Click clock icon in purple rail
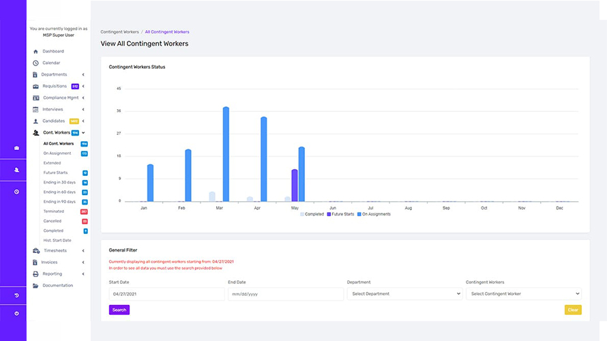The image size is (607, 341). 16,192
